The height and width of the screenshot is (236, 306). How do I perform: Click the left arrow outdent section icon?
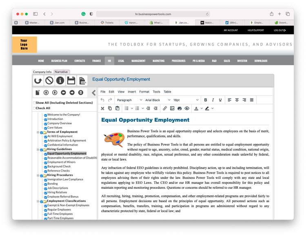[63, 93]
